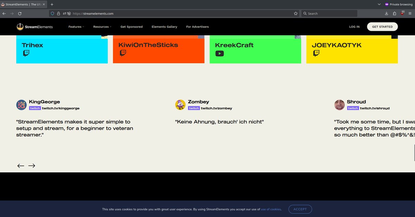Click the red extension icon with badge
The image size is (415, 217).
click(403, 13)
